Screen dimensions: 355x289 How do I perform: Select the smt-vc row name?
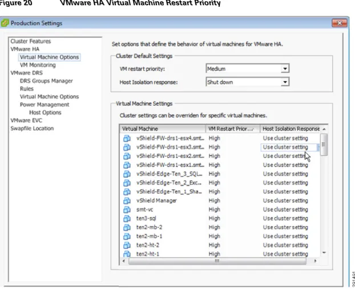pyautogui.click(x=144, y=210)
